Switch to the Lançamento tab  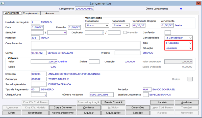click(12, 13)
